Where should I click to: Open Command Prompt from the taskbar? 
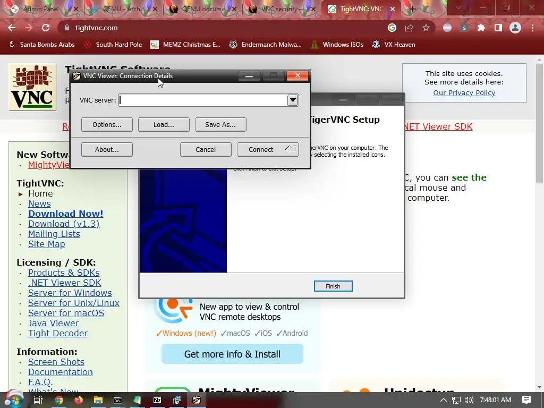pos(118,400)
